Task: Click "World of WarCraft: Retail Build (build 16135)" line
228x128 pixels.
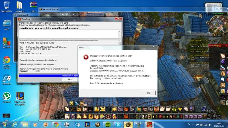Action: click(37, 43)
